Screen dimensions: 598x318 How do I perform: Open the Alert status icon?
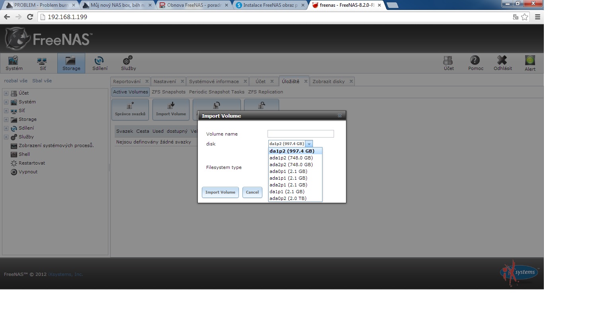530,64
